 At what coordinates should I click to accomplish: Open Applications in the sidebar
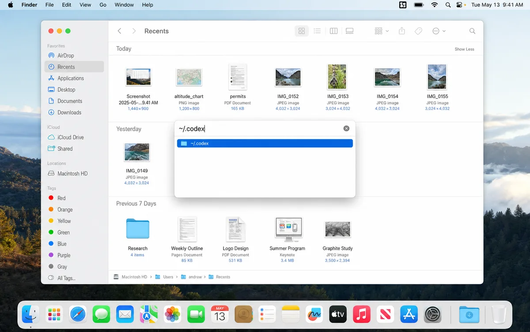(x=74, y=78)
